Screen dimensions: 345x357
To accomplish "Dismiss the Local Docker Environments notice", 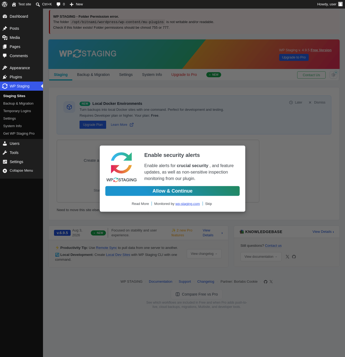I will point(317,102).
